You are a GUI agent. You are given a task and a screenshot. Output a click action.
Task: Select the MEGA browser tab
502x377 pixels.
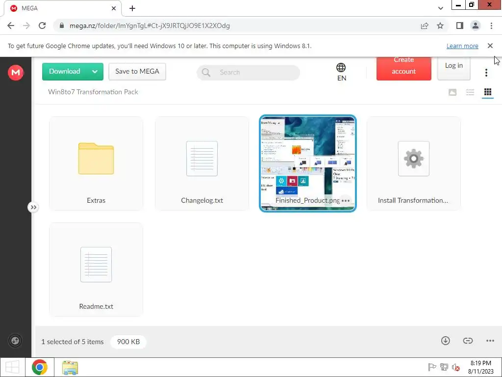[x=63, y=8]
